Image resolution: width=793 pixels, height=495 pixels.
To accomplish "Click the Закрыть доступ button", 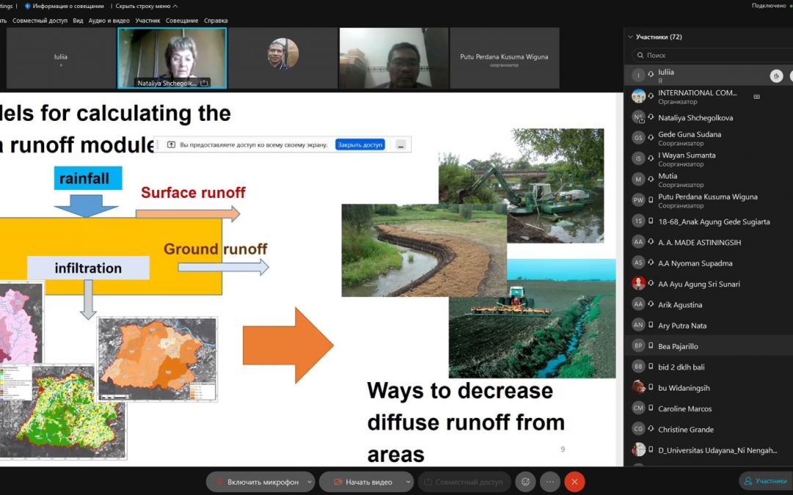I will (360, 144).
